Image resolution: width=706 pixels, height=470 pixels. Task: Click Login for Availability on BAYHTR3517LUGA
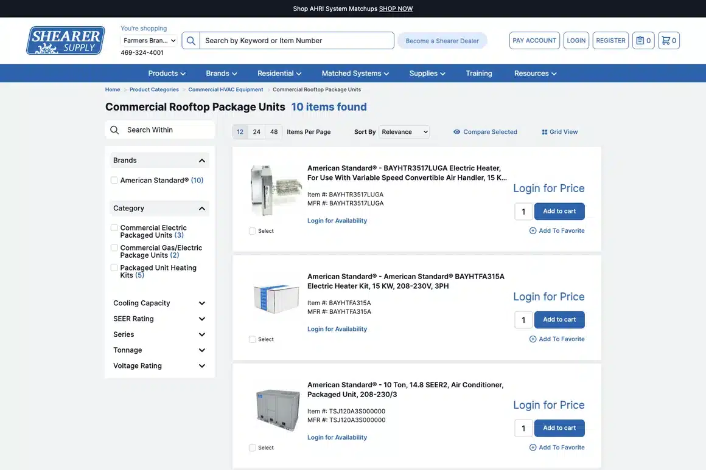click(337, 221)
